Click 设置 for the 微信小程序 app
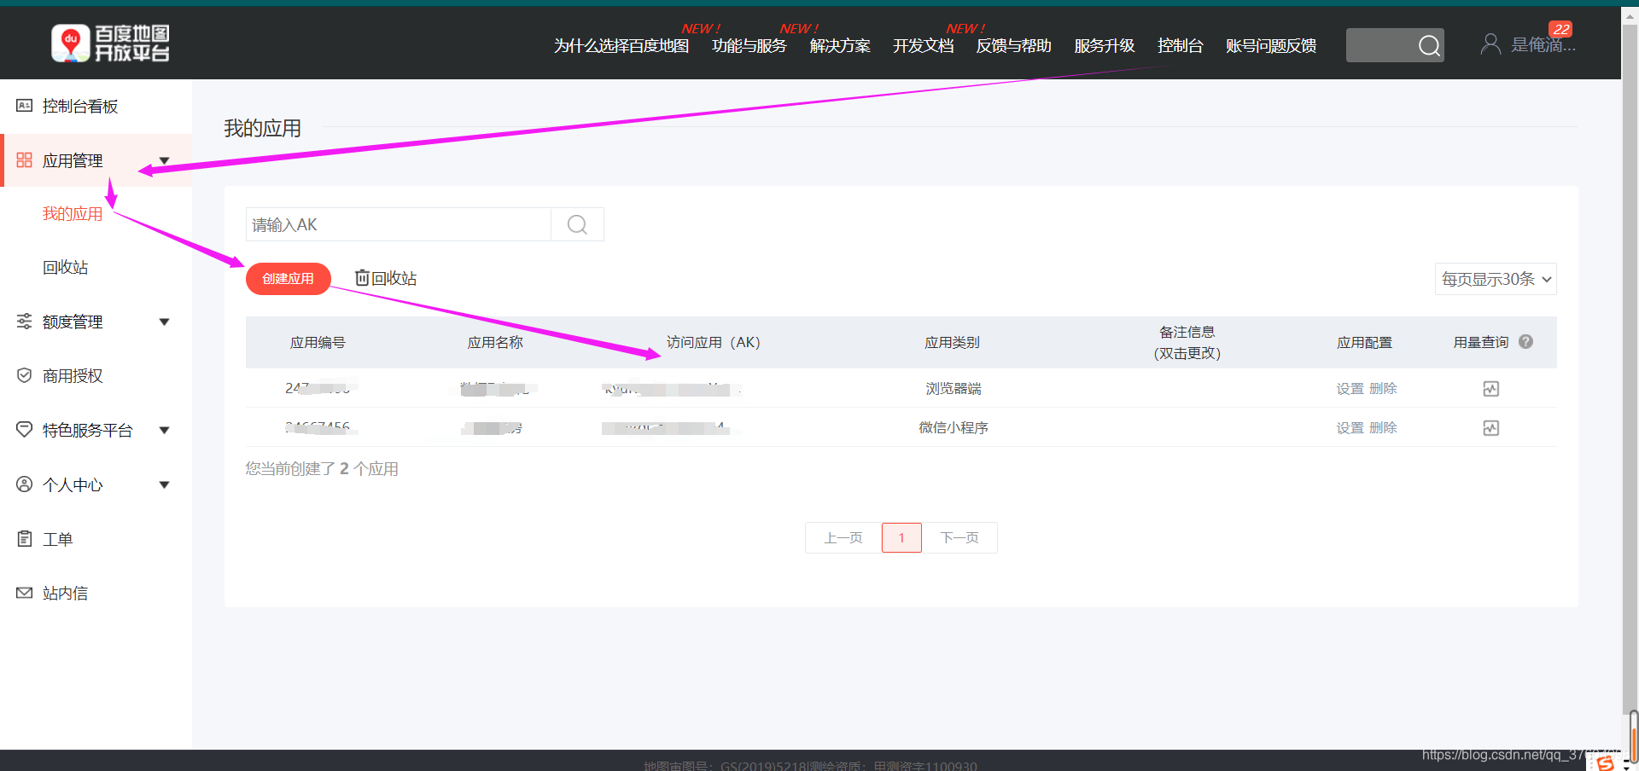Viewport: 1639px width, 771px height. [x=1350, y=428]
